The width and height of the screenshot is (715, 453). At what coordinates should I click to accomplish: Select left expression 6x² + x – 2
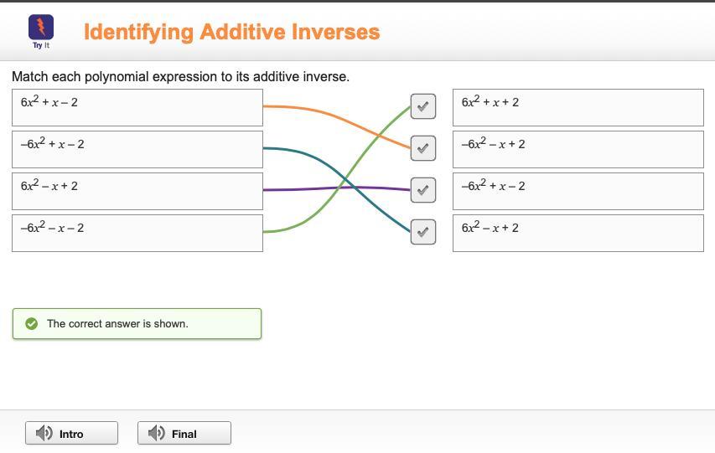pyautogui.click(x=137, y=107)
